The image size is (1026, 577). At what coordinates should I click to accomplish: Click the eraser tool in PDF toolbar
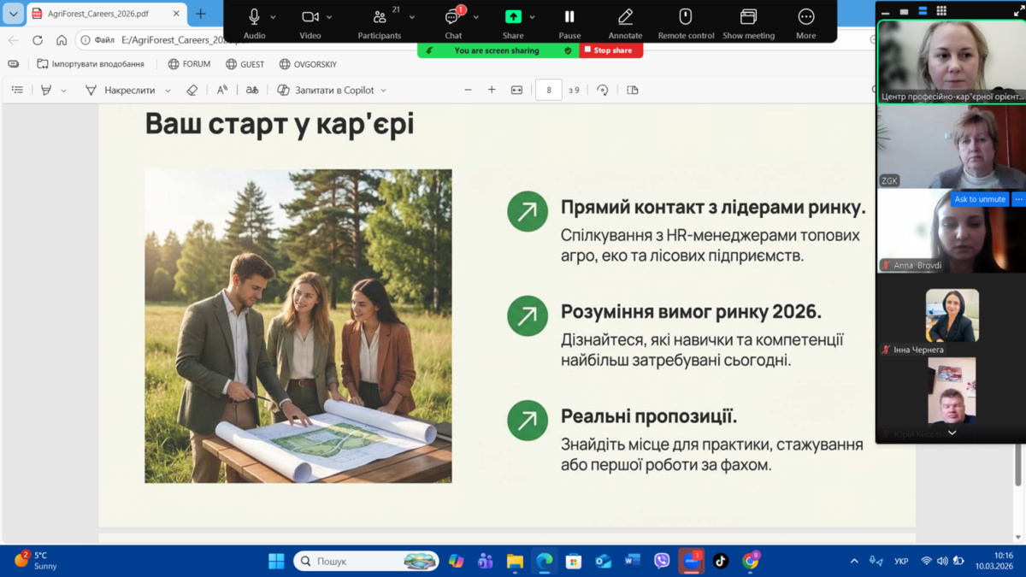pyautogui.click(x=192, y=90)
